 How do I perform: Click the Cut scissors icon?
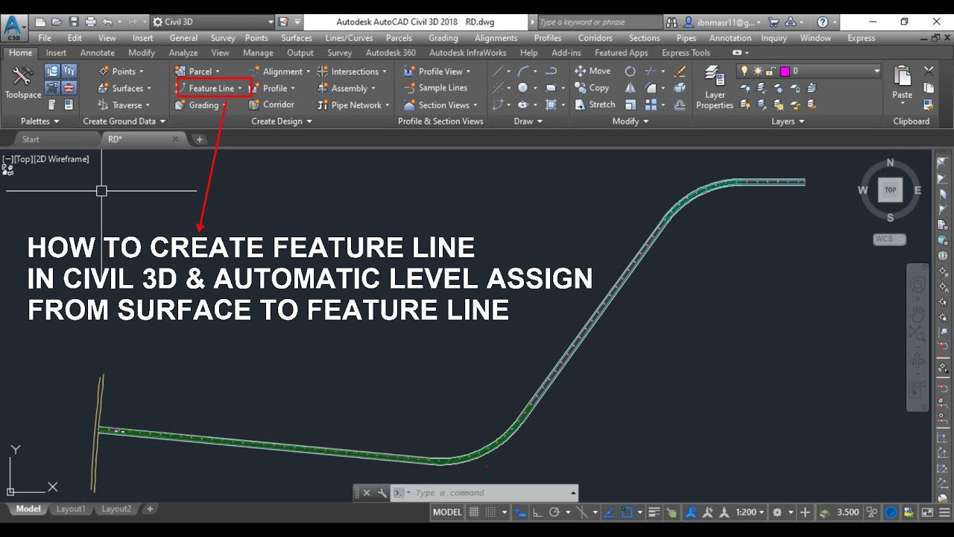[929, 72]
